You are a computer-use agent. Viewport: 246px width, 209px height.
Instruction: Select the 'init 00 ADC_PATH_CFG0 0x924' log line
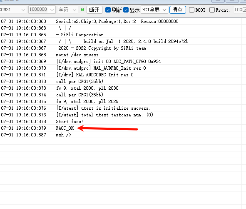[x=108, y=61]
